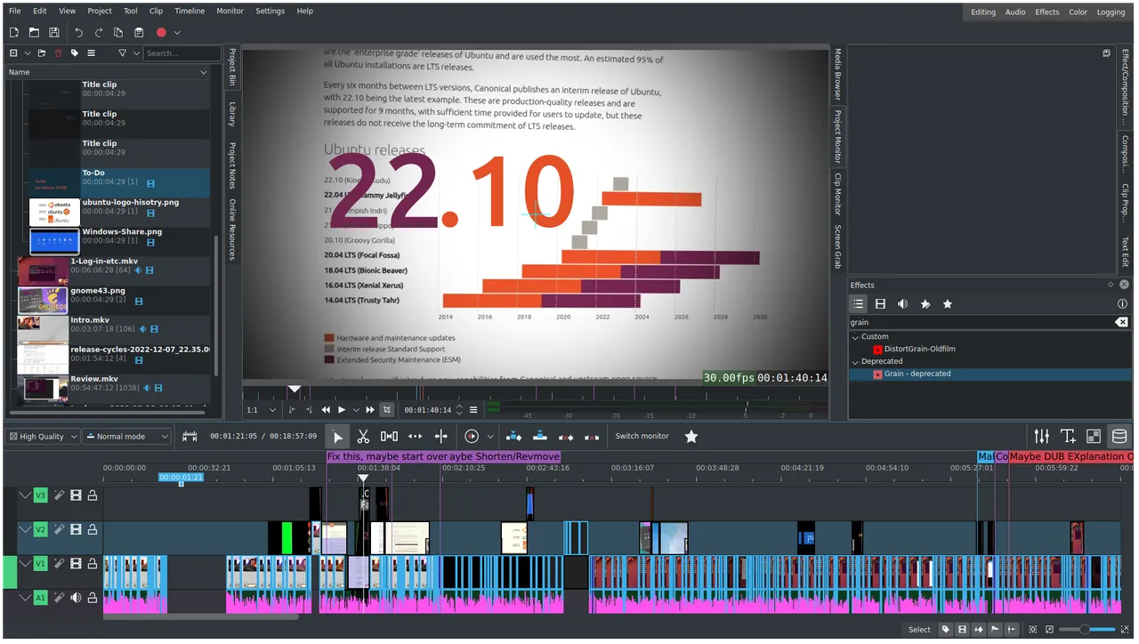Image resolution: width=1139 pixels, height=644 pixels.
Task: Open the Monitor menu
Action: pyautogui.click(x=230, y=11)
